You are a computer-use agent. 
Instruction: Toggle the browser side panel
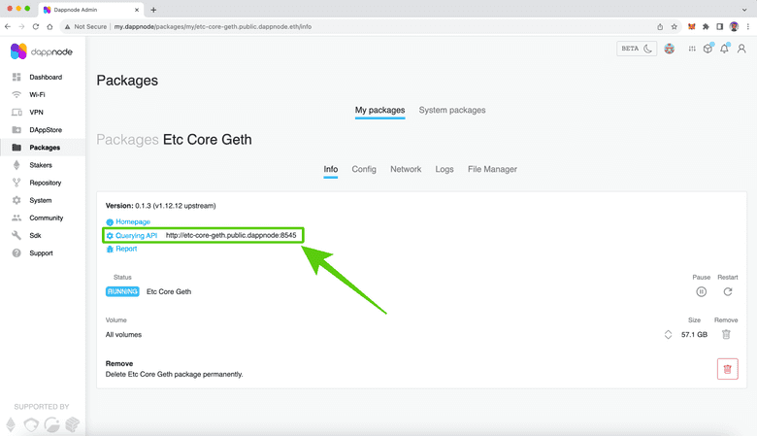719,26
